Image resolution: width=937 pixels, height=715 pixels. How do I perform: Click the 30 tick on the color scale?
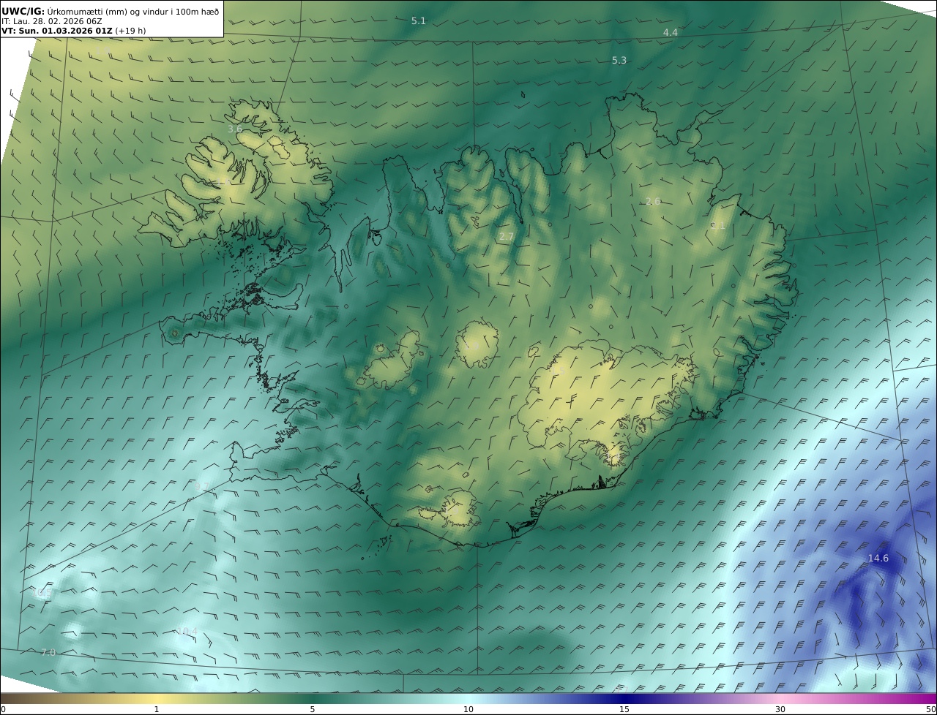780,709
